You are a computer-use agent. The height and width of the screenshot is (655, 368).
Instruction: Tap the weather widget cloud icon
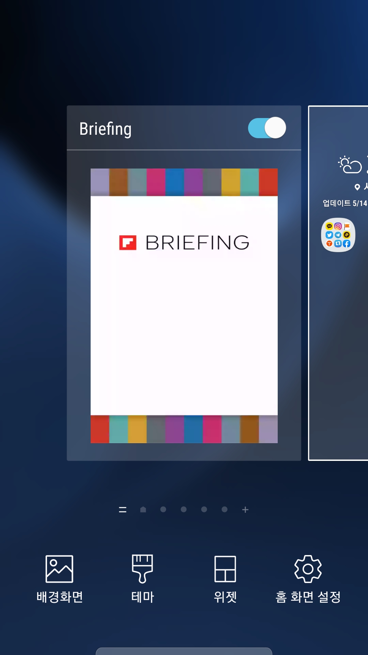pos(350,165)
